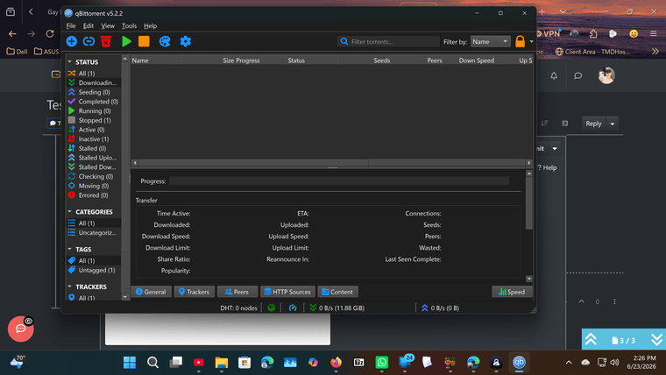Viewport: 666px width, 375px height.
Task: Open File Explorer from the taskbar
Action: (222, 362)
